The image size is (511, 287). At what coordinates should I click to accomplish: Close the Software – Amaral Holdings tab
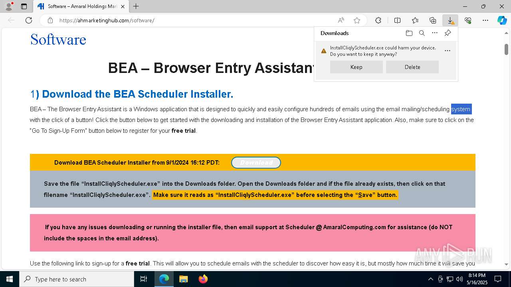(123, 6)
